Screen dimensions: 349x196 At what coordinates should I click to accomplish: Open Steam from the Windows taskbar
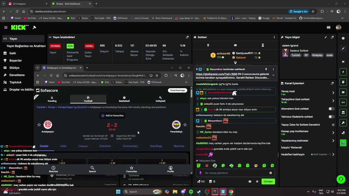(199, 192)
